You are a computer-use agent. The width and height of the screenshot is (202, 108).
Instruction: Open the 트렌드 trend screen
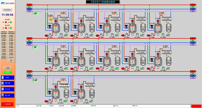8,78
